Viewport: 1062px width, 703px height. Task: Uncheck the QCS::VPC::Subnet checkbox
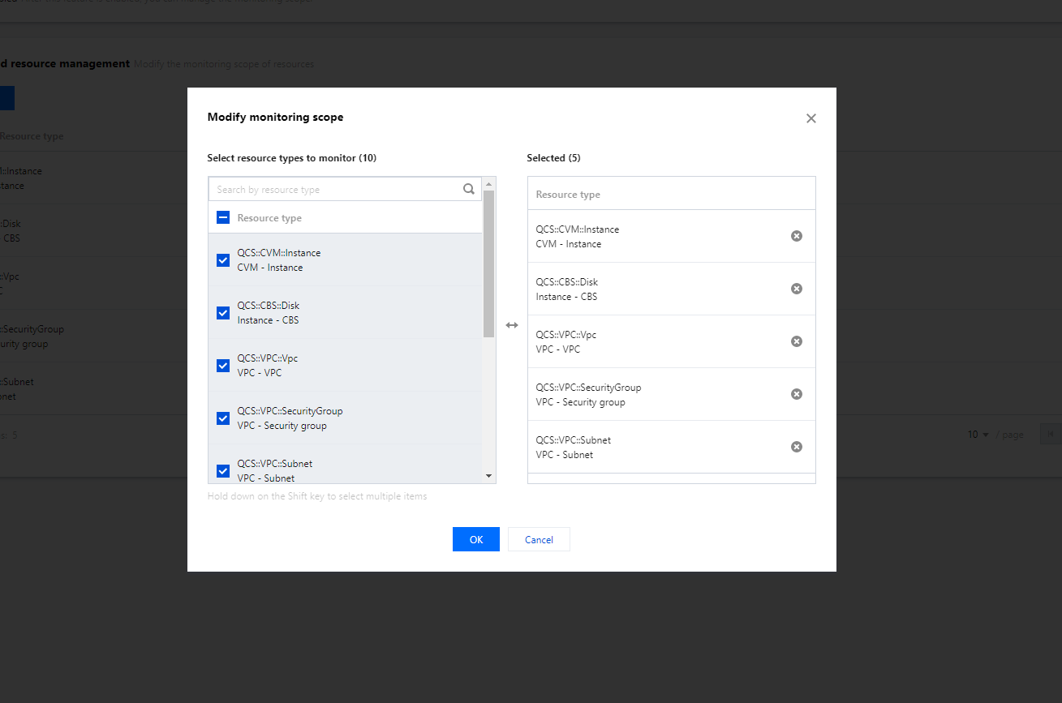point(223,470)
